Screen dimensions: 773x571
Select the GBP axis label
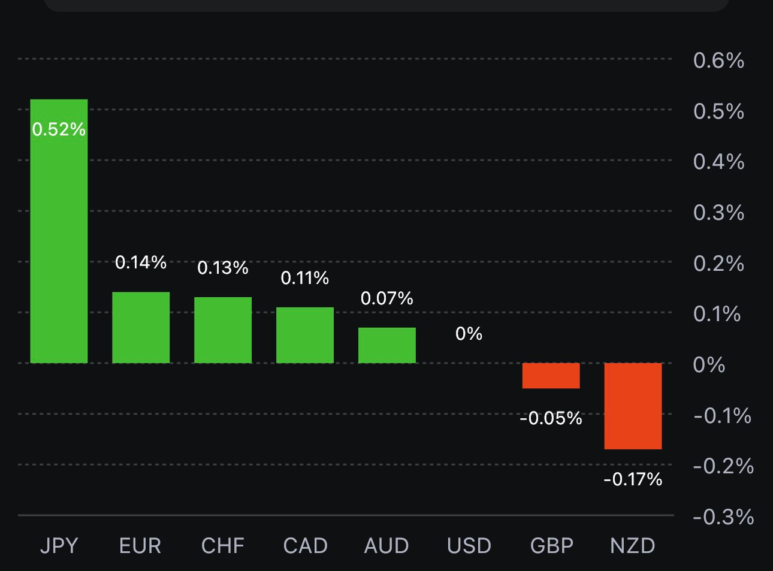[x=551, y=546]
